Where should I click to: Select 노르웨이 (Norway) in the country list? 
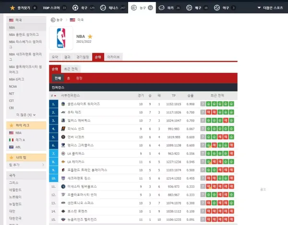pos(15,197)
